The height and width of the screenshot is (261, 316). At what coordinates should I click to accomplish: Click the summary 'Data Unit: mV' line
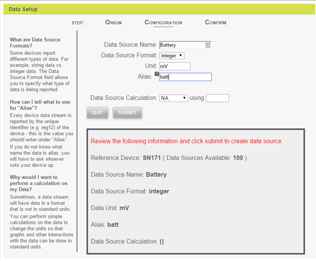(x=110, y=208)
